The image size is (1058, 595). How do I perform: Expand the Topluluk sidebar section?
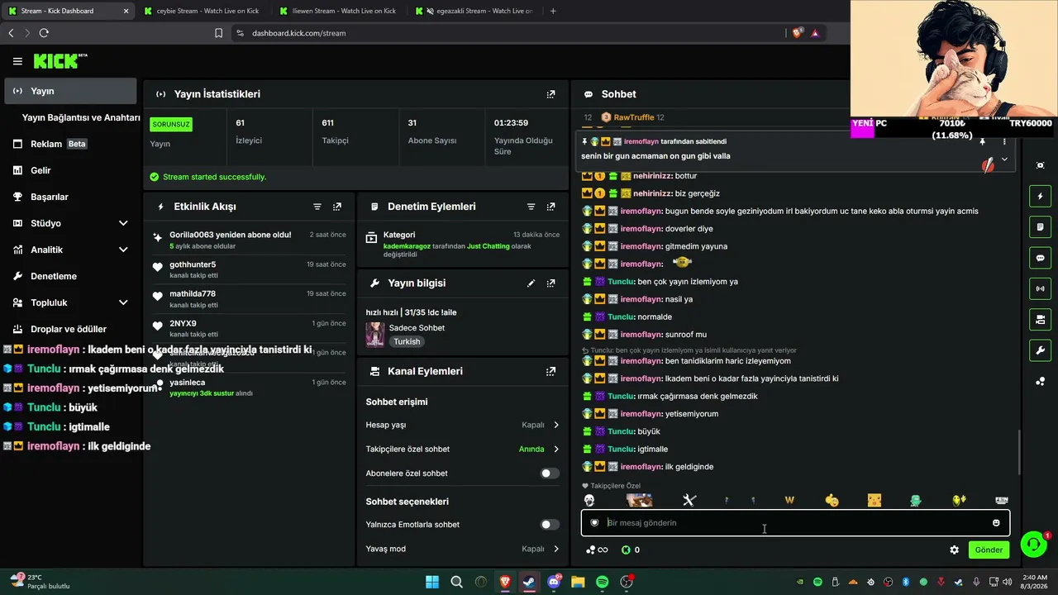tap(123, 302)
